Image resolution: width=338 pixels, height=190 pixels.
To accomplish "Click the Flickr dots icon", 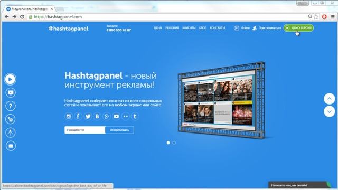I will [x=126, y=116].
